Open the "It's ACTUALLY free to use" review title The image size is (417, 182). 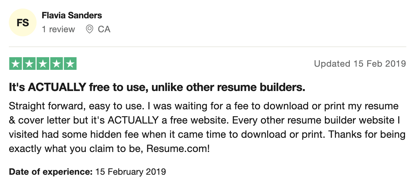pos(157,88)
